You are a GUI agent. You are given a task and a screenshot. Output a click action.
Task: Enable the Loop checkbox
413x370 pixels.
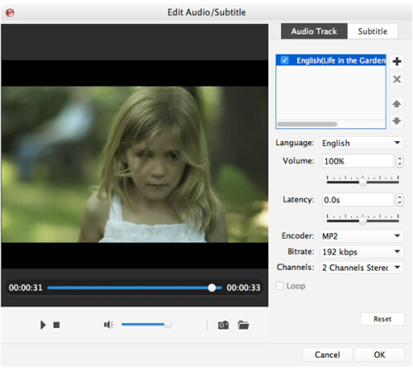(x=280, y=286)
